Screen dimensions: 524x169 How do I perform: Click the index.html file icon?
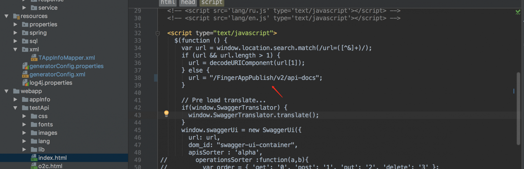(x=34, y=158)
